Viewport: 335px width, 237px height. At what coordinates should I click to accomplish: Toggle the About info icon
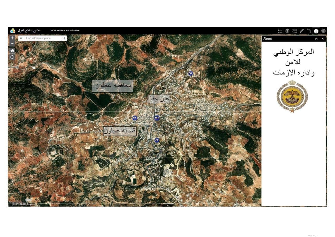pyautogui.click(x=316, y=31)
